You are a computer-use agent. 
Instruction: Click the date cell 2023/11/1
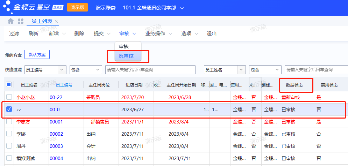point(133,122)
